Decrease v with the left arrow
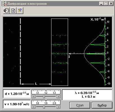115x112 pixels. 33,107
